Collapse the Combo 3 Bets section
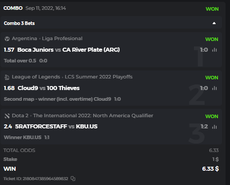 [x=214, y=23]
